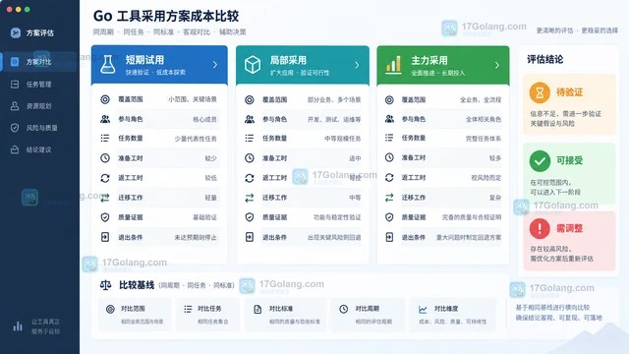Click the 任务管理 checklist icon
The image size is (629, 354).
pyautogui.click(x=15, y=85)
